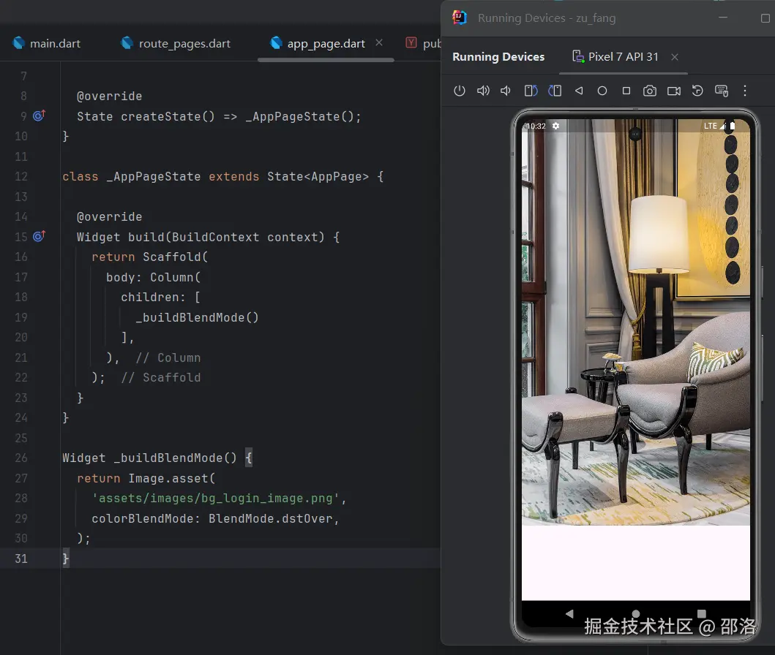This screenshot has width=775, height=655.
Task: Click the LTE indicator in phone status bar
Action: click(x=711, y=126)
